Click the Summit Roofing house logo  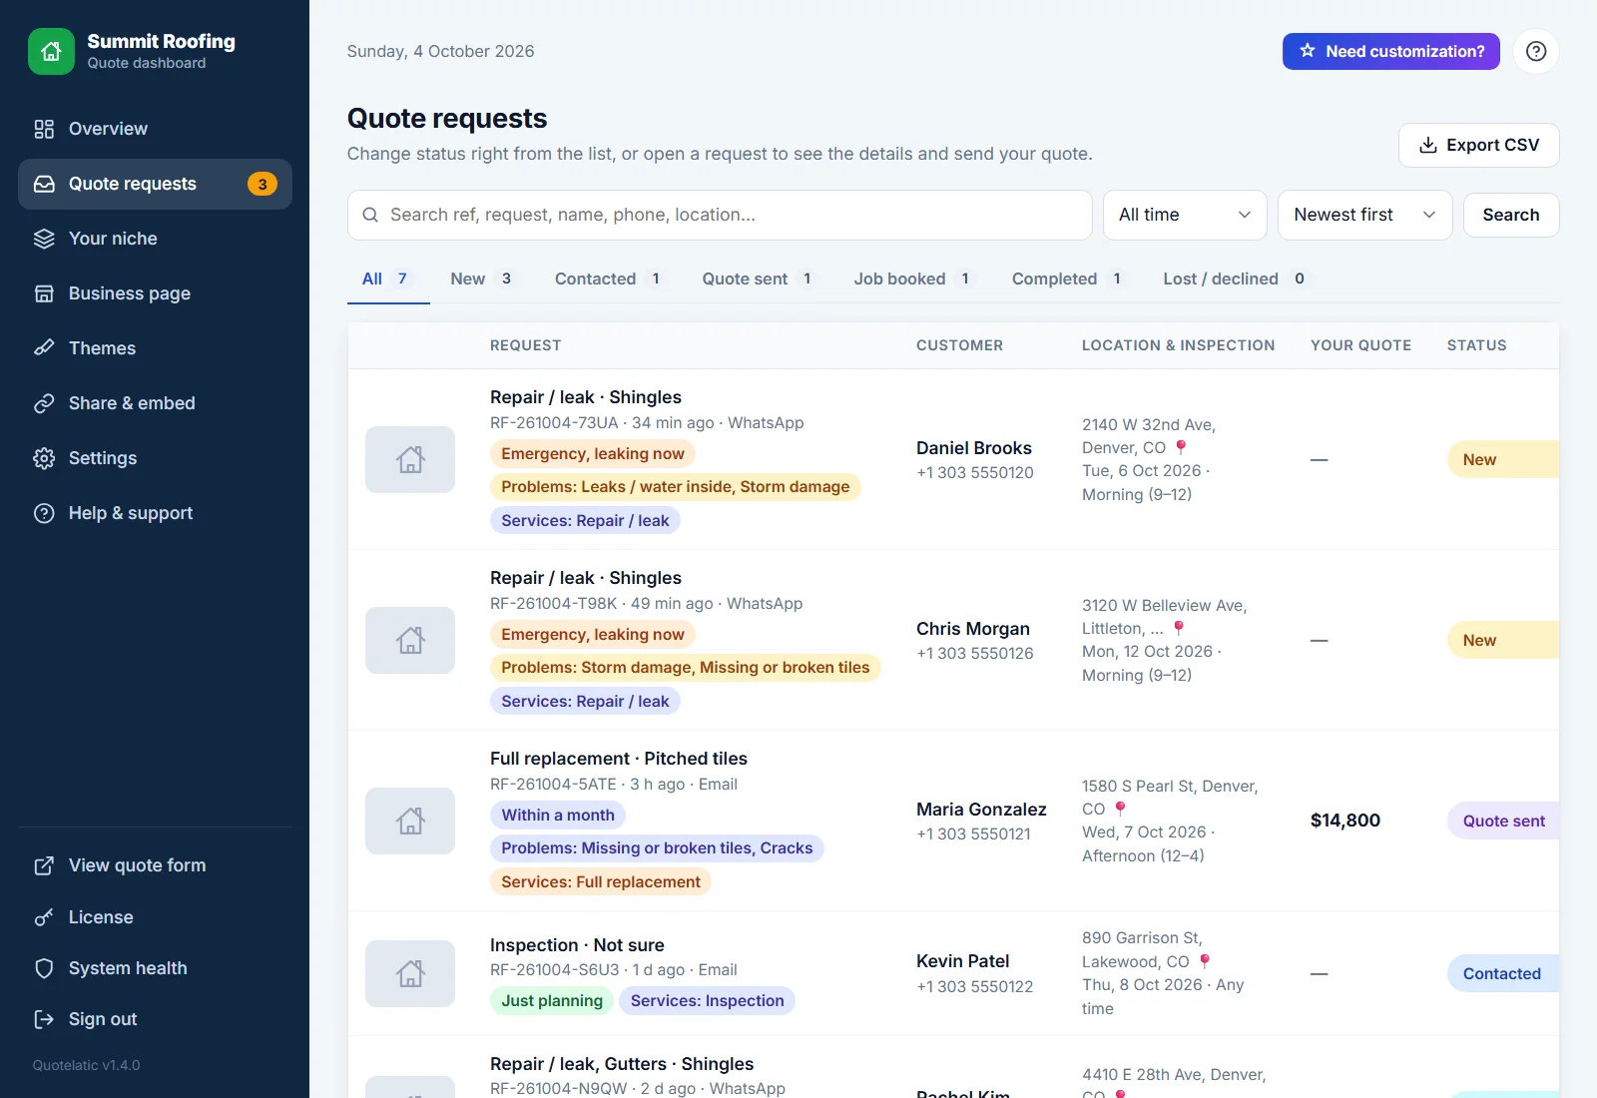(x=51, y=51)
